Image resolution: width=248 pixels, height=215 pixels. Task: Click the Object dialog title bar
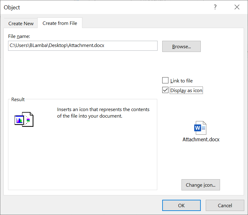[93, 7]
